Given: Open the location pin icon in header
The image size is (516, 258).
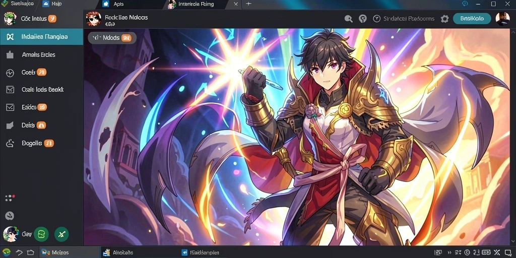Looking at the screenshot, I should 363,19.
